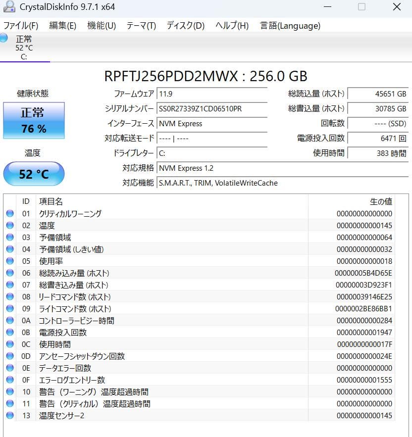Image resolution: width=412 pixels, height=437 pixels.
Task: Click the 電源投入回数 value 6471 回
Action: [378, 138]
